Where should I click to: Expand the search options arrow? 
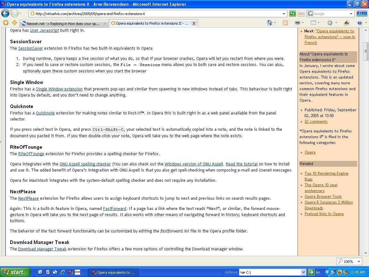coord(365,14)
